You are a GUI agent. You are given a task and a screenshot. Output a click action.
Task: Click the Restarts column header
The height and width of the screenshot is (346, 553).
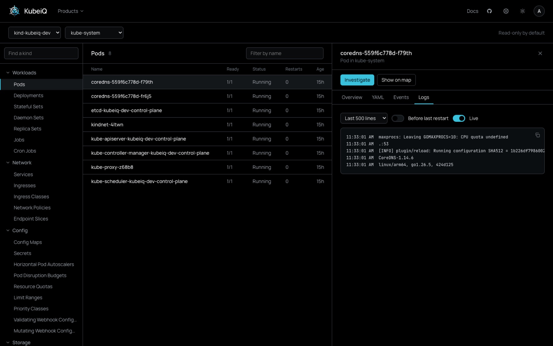[x=294, y=69]
